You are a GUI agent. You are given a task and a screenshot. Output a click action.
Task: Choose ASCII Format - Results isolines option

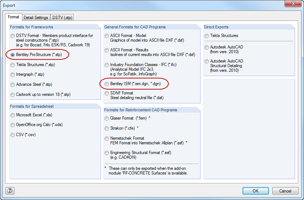[x=107, y=50]
